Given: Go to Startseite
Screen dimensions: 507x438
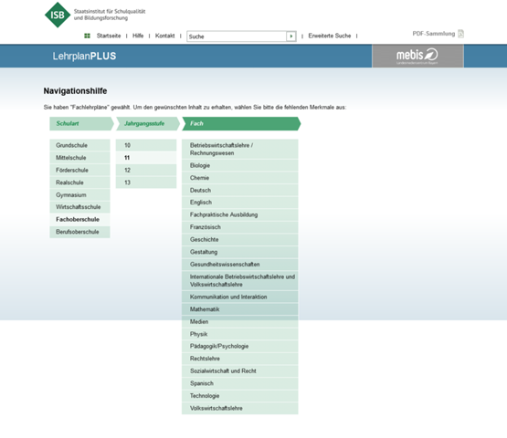Looking at the screenshot, I should tap(109, 36).
